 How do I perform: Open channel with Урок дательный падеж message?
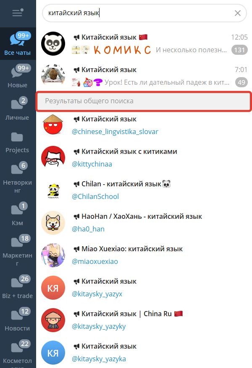(x=144, y=76)
